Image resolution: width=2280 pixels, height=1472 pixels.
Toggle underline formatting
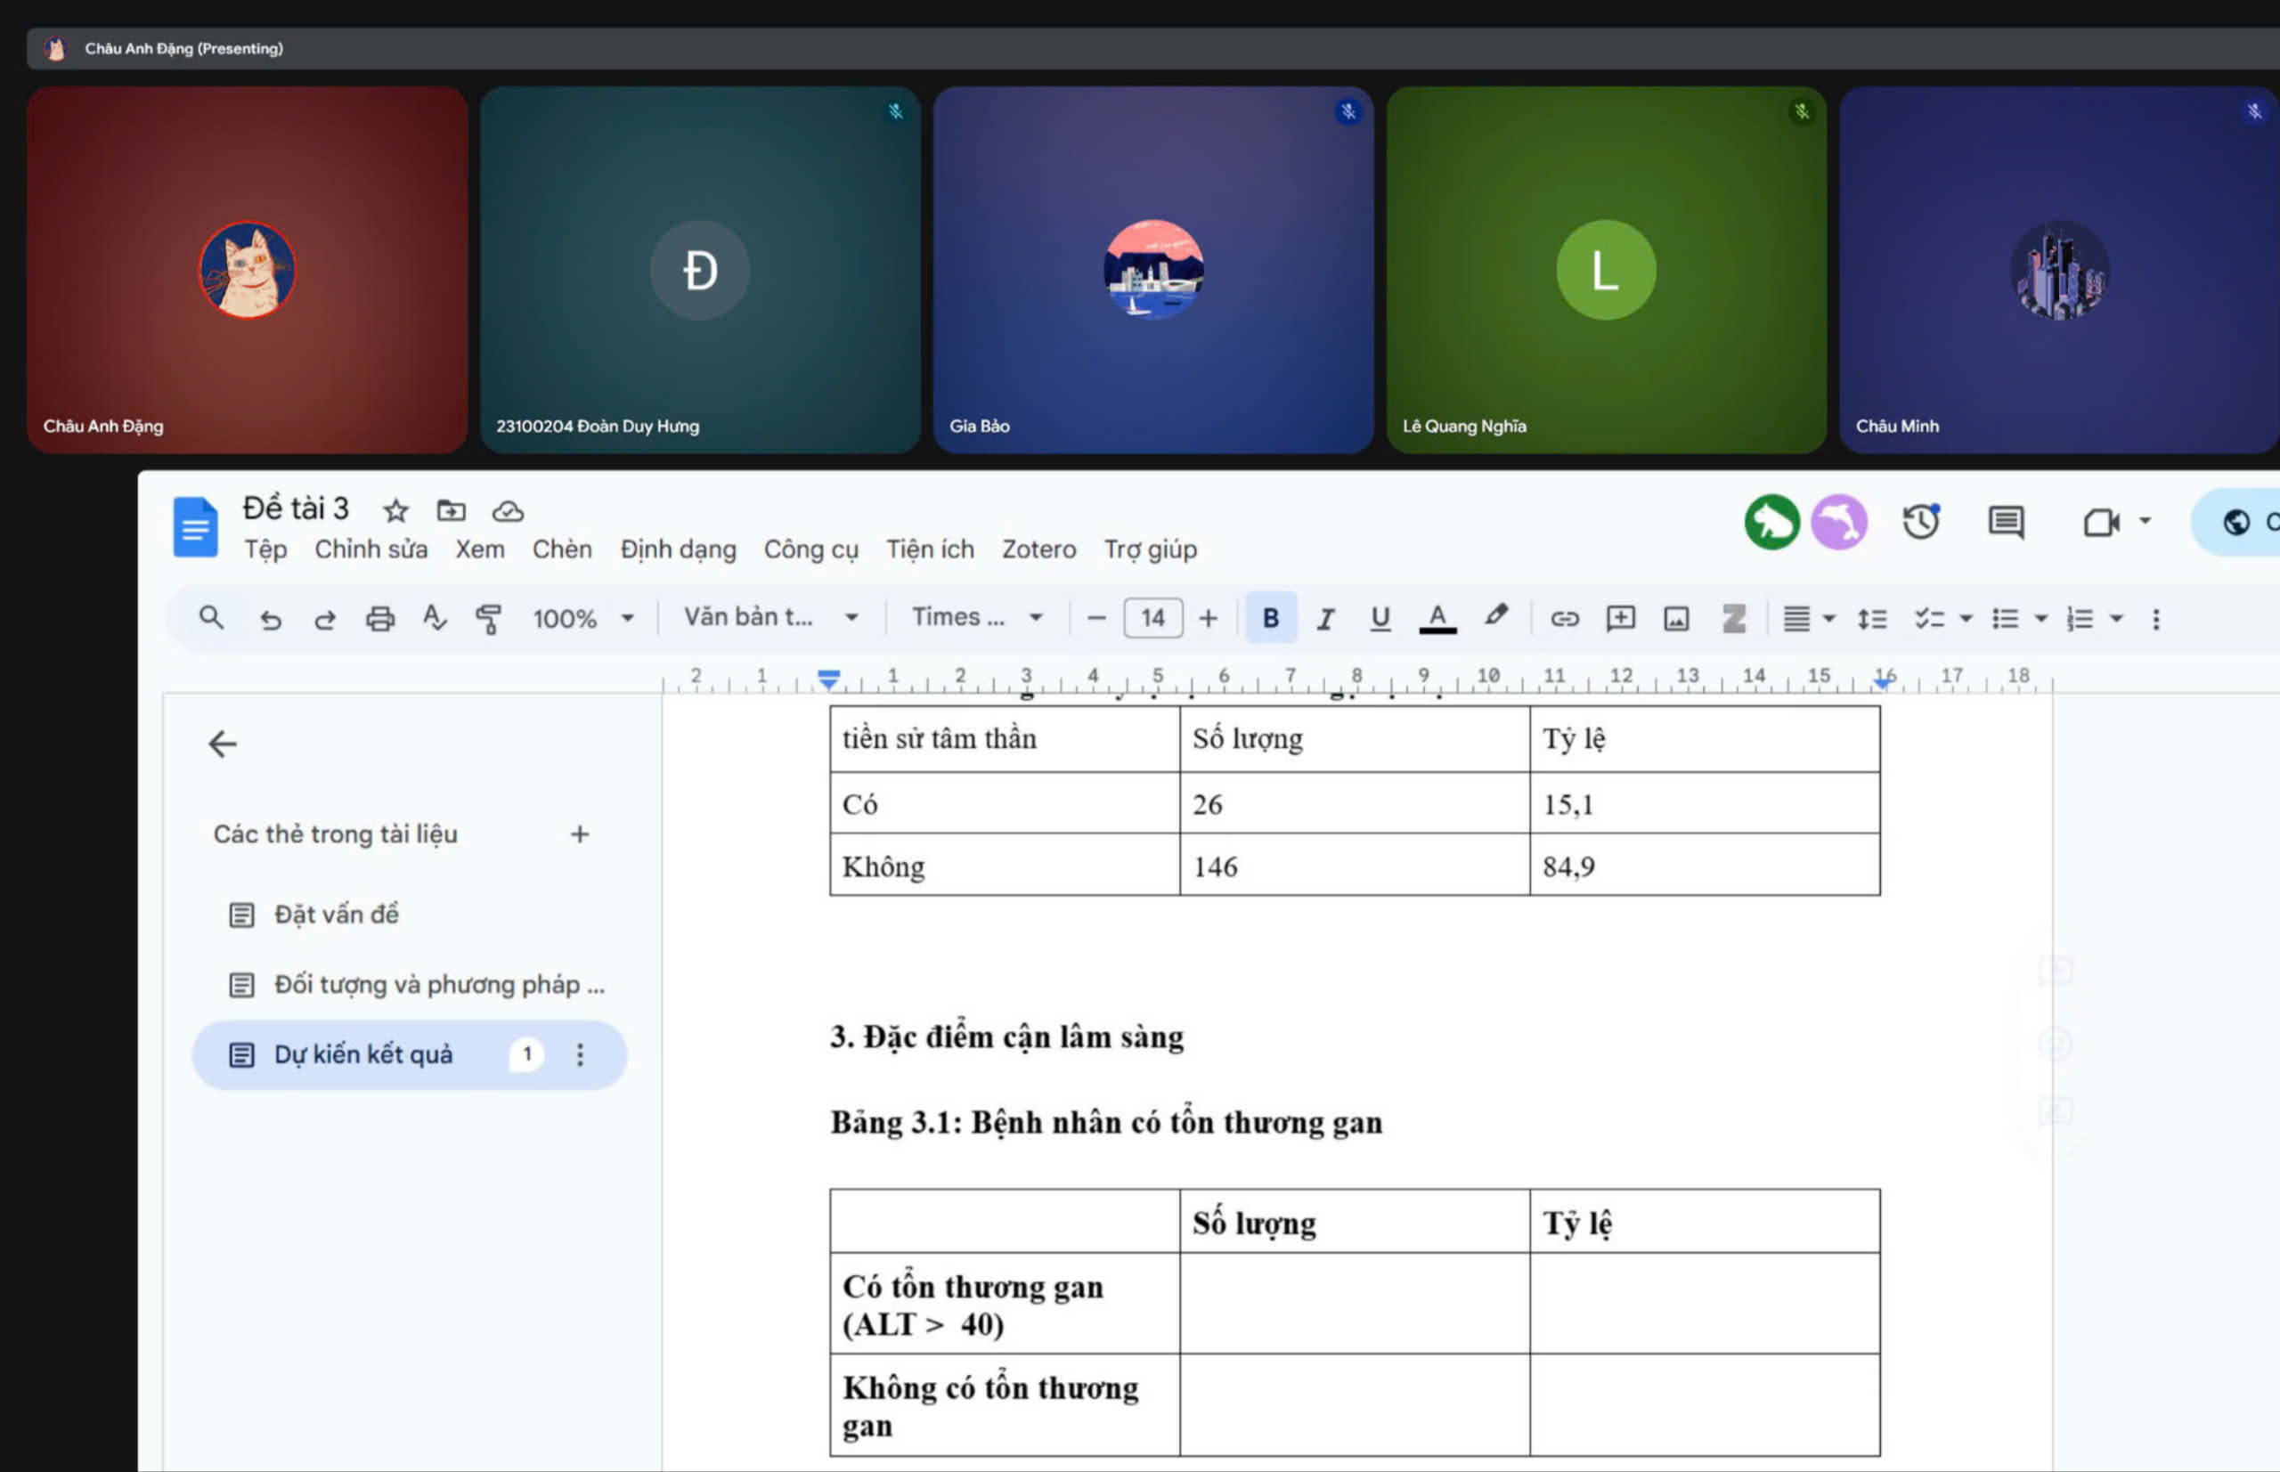coord(1380,620)
